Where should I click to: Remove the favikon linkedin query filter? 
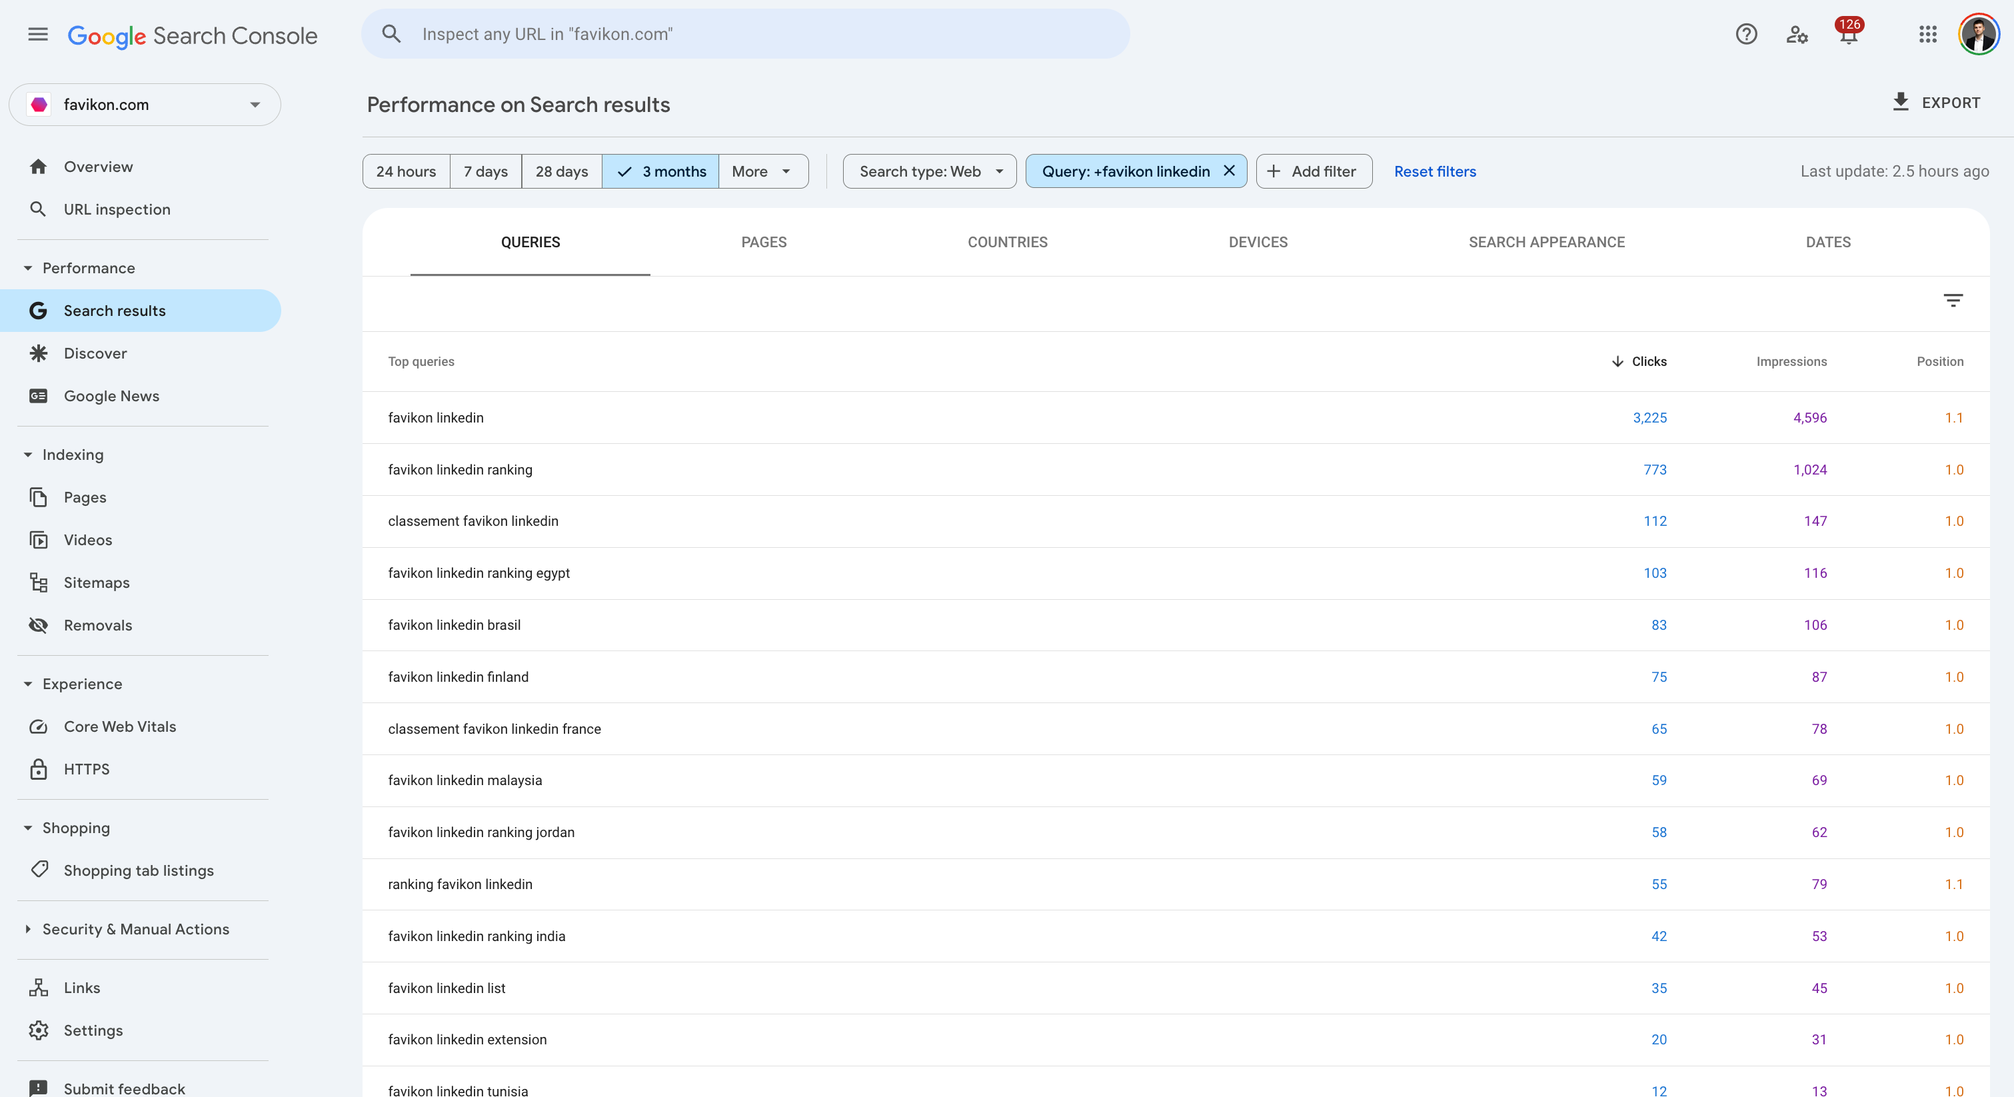pos(1229,171)
